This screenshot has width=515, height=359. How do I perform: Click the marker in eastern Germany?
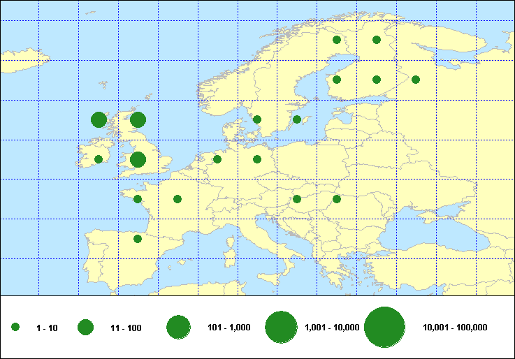(257, 159)
